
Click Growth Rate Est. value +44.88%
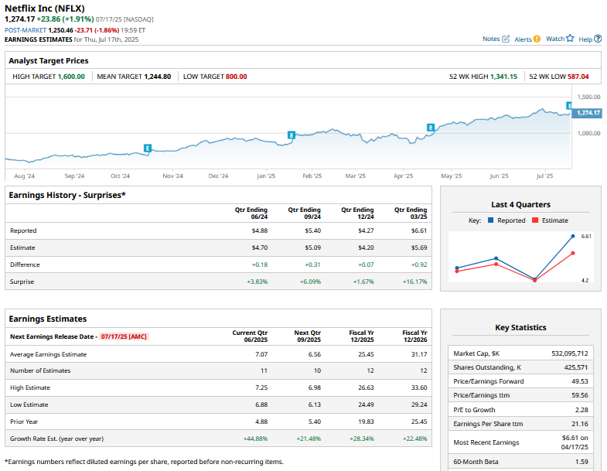[x=255, y=439]
